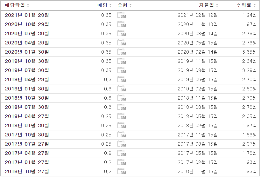Click 3M calendar icon in 2017년 04월 27일 row
Screen dimensions: 261x177
[x=122, y=153]
